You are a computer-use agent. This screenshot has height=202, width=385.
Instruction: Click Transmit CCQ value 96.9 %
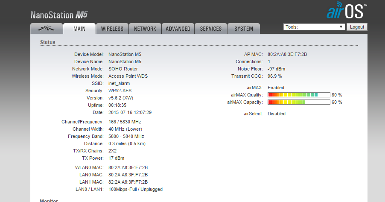click(x=275, y=76)
